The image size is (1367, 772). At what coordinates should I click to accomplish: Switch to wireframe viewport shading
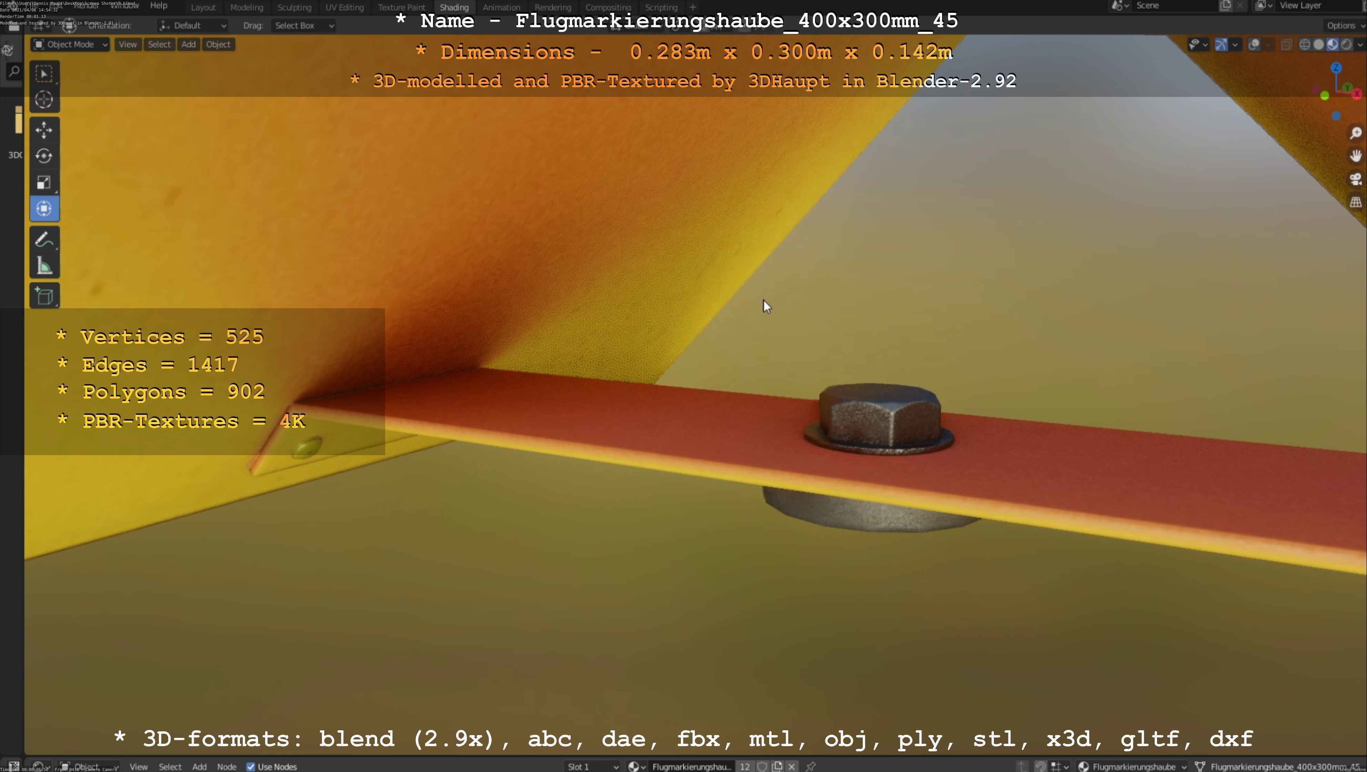click(x=1304, y=44)
